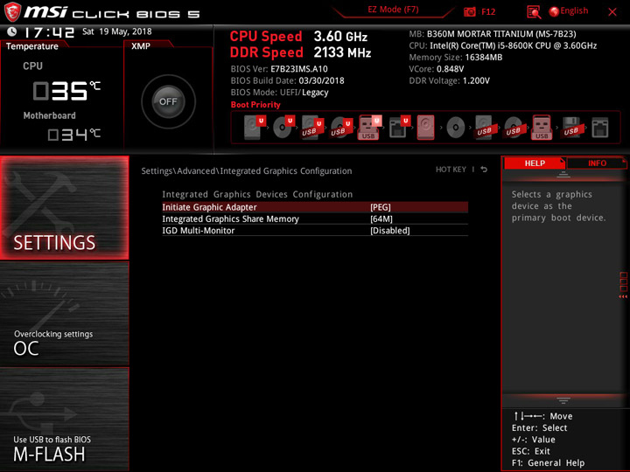
Task: Select the legacy USB key boot icon
Action: 542,128
